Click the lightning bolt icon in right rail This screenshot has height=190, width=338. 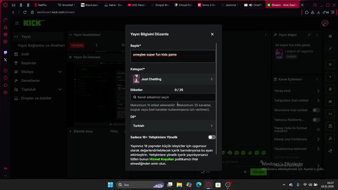point(330,77)
